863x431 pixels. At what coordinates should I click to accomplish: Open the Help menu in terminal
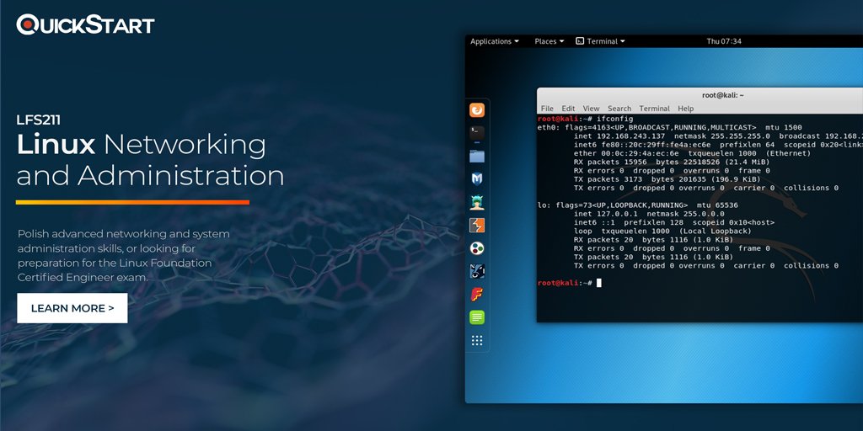(x=686, y=109)
